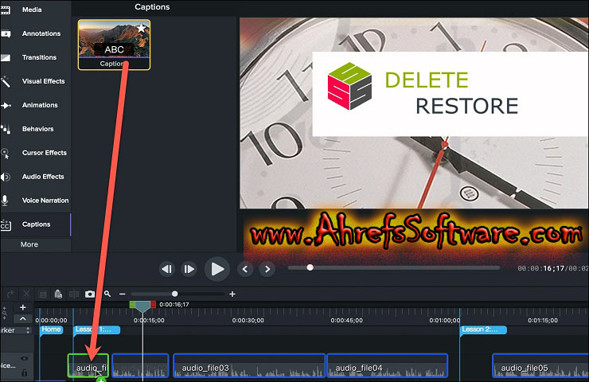589x382 pixels.
Task: Select the green-highlighted first audio clip
Action: [x=88, y=365]
